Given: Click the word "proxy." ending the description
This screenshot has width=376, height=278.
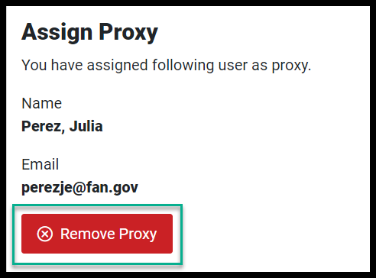Looking at the screenshot, I should 291,66.
